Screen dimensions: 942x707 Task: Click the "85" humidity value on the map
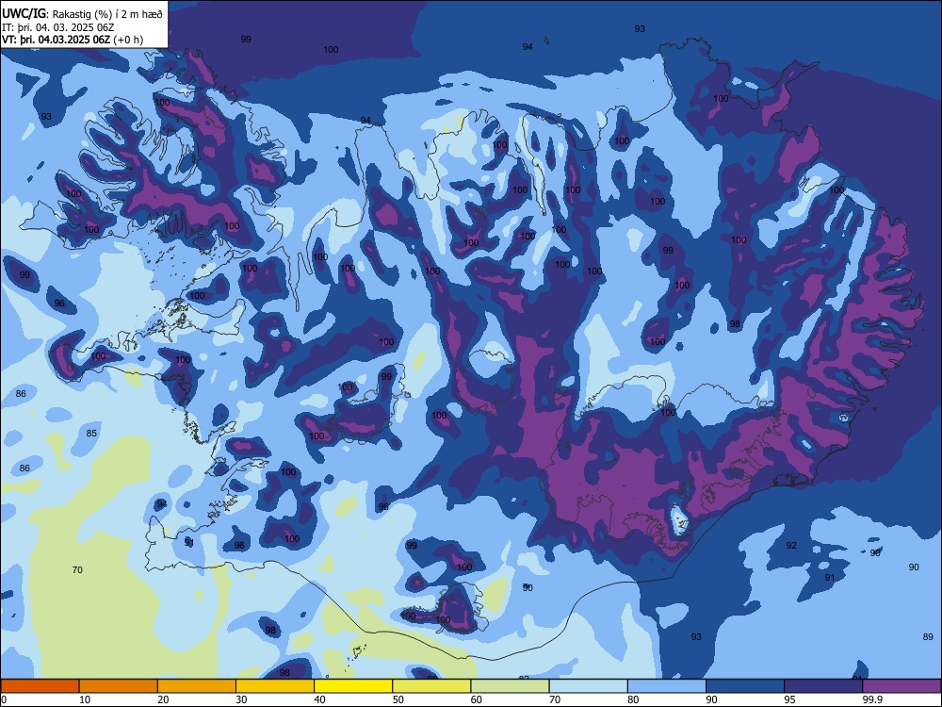click(91, 434)
